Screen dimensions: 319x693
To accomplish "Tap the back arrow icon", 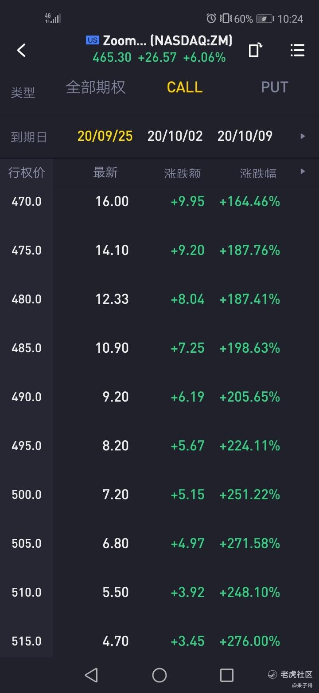I will point(21,50).
